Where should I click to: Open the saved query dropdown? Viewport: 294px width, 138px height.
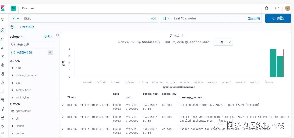pyautogui.click(x=16, y=18)
